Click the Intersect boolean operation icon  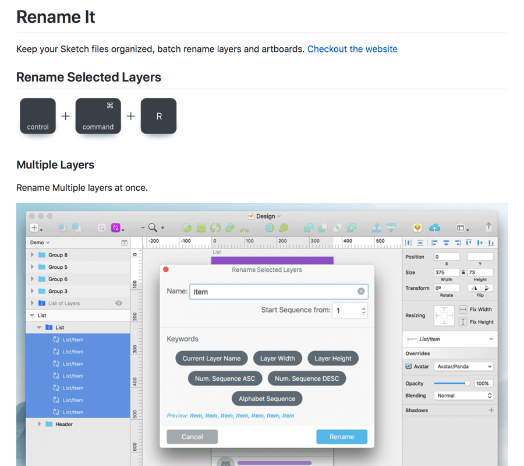[337, 228]
